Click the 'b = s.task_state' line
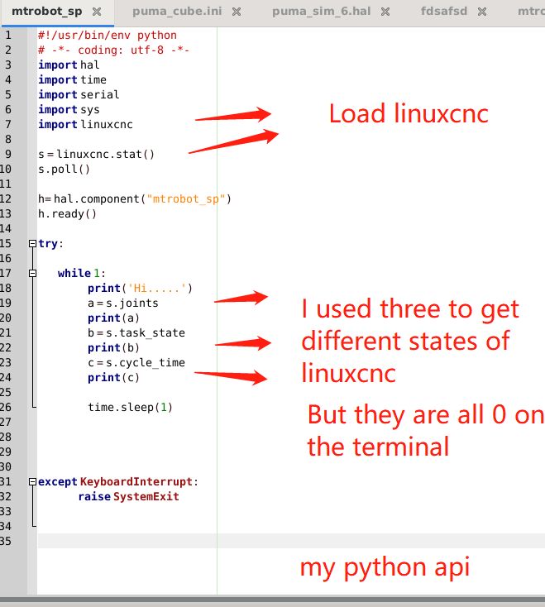 click(136, 333)
